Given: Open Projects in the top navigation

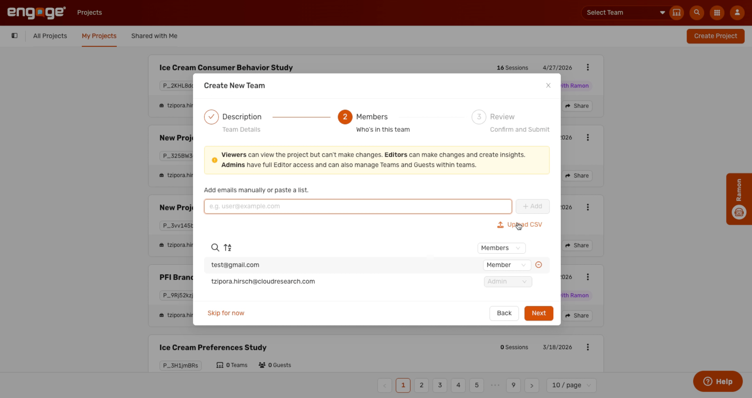Looking at the screenshot, I should coord(89,13).
